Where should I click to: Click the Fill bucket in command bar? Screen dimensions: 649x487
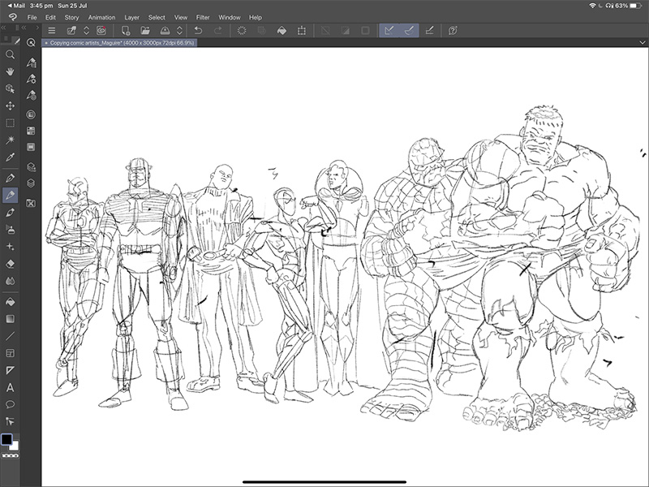(x=282, y=30)
